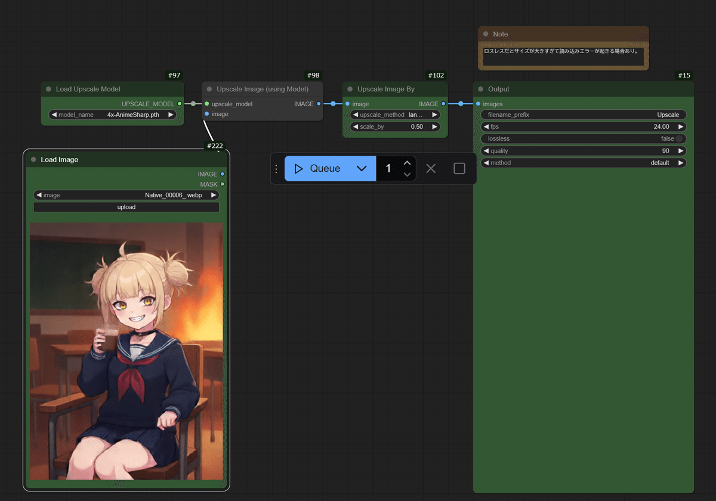Increase fps with right arrow
716x501 pixels.
coord(681,127)
